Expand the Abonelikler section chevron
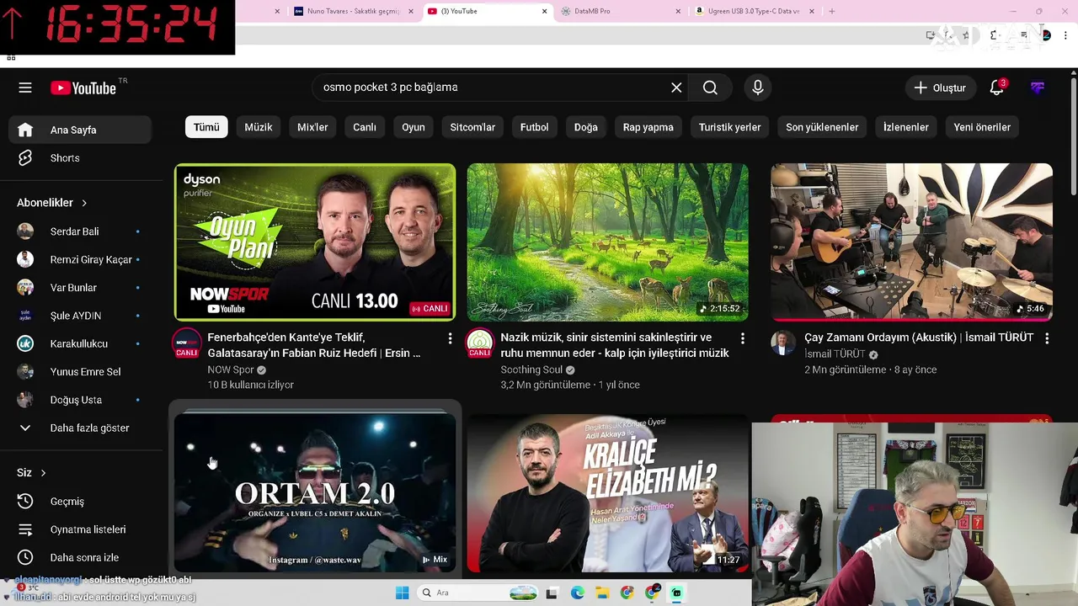This screenshot has width=1078, height=606. coord(84,203)
